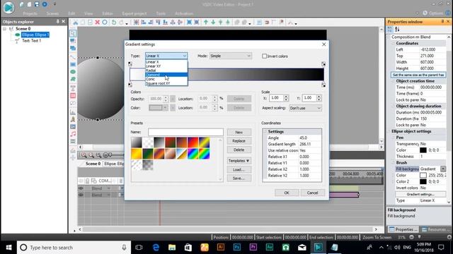
Task: Open the Scenes menu tab
Action: pos(52,13)
